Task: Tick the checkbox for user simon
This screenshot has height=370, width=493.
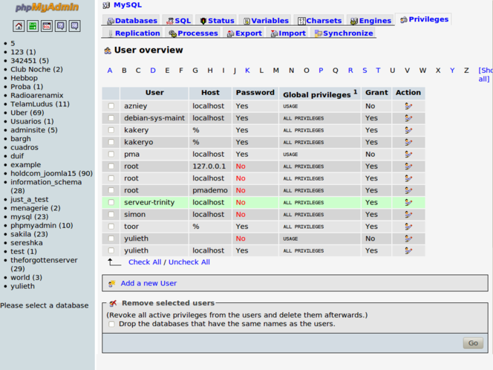Action: pos(111,215)
